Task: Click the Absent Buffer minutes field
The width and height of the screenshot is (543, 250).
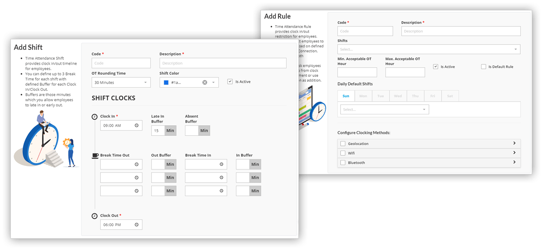Action: pos(192,131)
